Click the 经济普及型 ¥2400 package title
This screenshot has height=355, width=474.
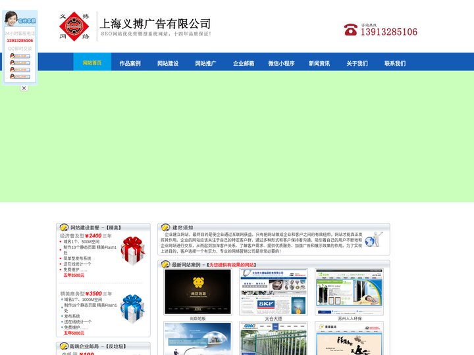click(86, 236)
